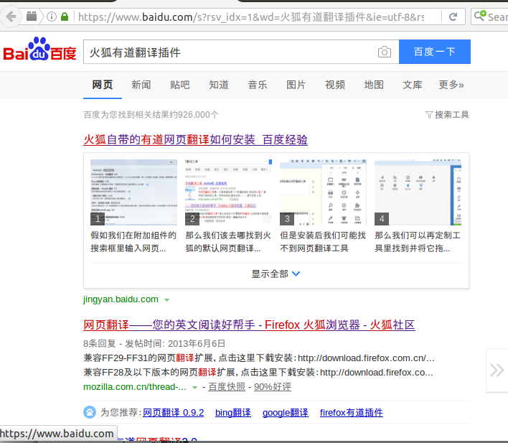Screen dimensions: 508x443
Task: Open the 音乐 tab
Action: pos(258,85)
